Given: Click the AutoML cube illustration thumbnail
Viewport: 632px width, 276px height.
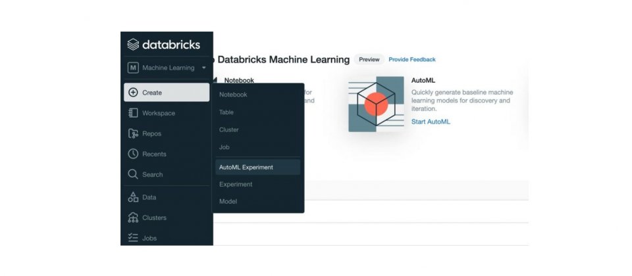Looking at the screenshot, I should point(376,104).
